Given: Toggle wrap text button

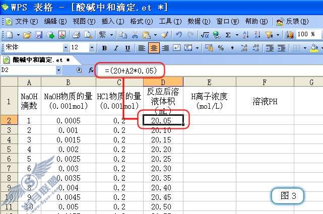Looking at the screenshot, I should pyautogui.click(x=176, y=48).
